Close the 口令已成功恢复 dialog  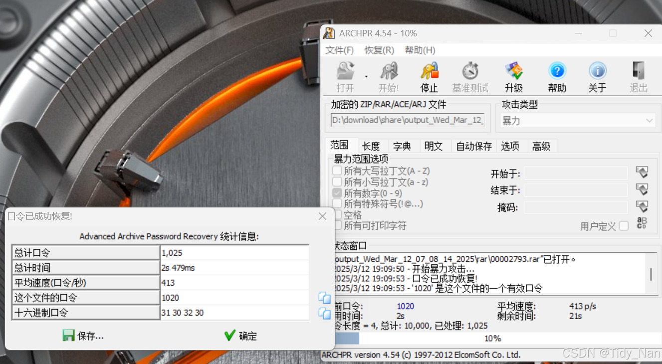click(322, 216)
